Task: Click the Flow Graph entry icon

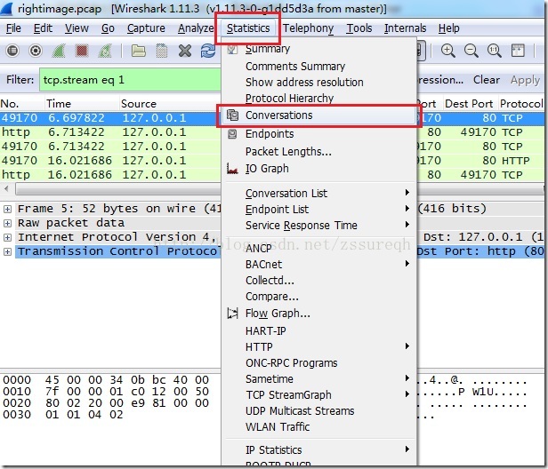Action: point(232,313)
